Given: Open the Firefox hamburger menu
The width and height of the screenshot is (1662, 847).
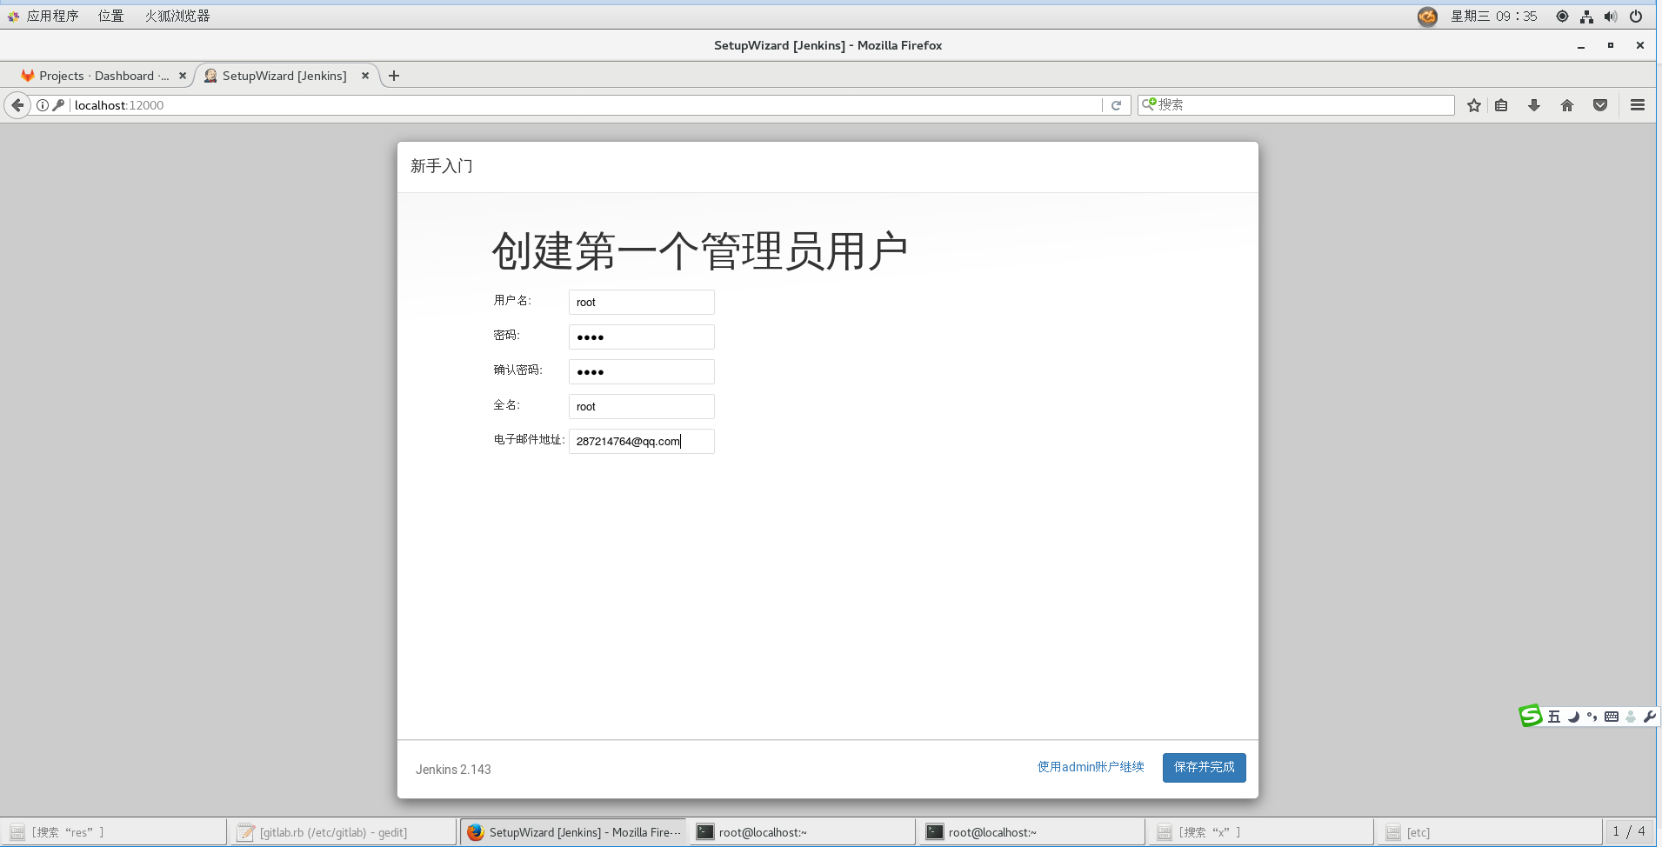Looking at the screenshot, I should tap(1638, 105).
